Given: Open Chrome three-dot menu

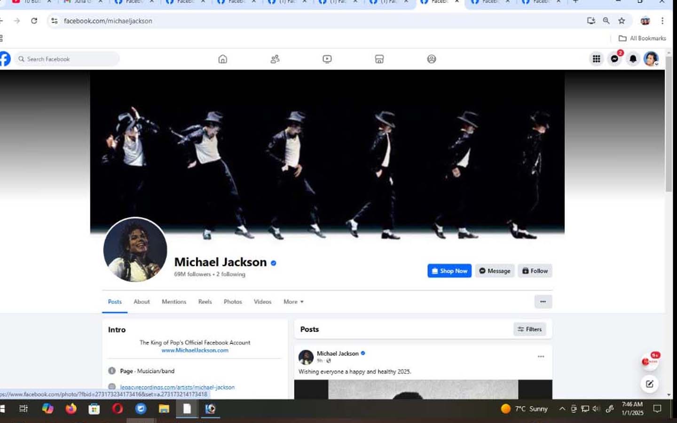Looking at the screenshot, I should tap(662, 21).
